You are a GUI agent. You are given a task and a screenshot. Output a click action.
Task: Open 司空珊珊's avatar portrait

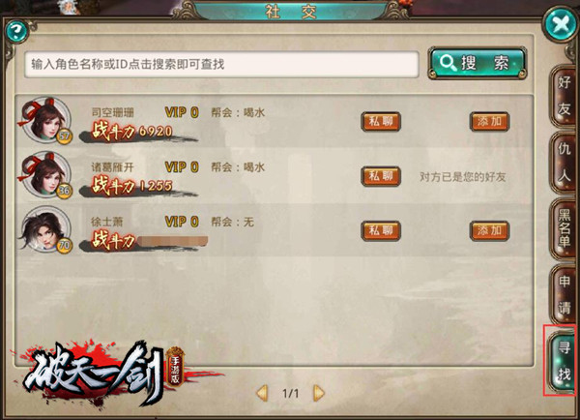(45, 120)
